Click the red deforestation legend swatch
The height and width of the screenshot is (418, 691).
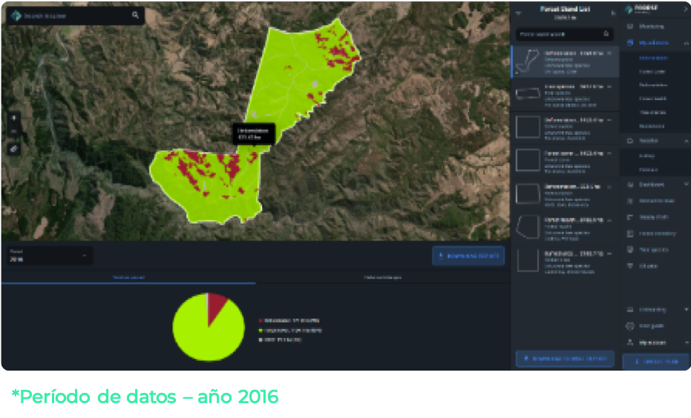point(261,320)
